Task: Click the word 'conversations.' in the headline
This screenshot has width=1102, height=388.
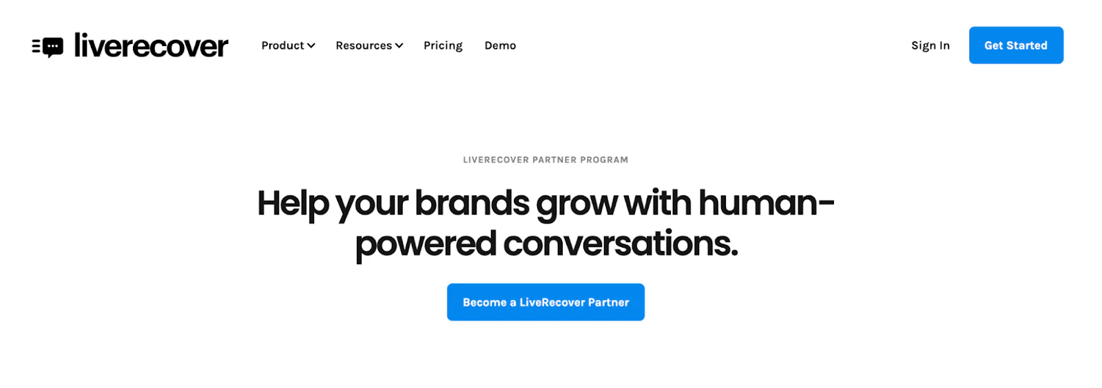Action: pos(621,244)
